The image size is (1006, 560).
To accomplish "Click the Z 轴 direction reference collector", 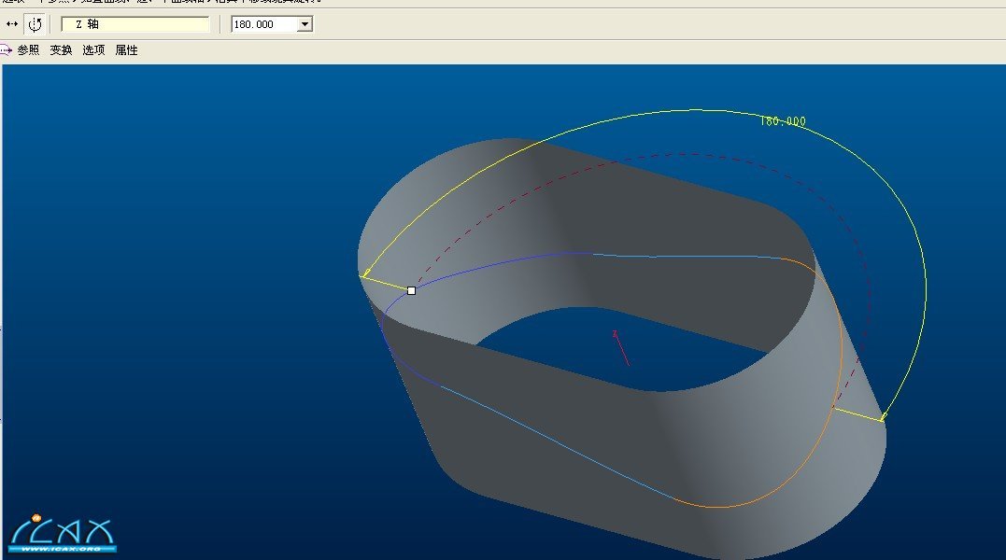I will (135, 24).
